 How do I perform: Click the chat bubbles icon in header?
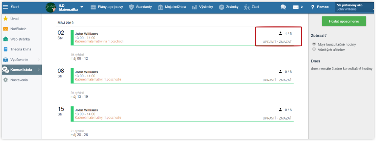click(283, 7)
